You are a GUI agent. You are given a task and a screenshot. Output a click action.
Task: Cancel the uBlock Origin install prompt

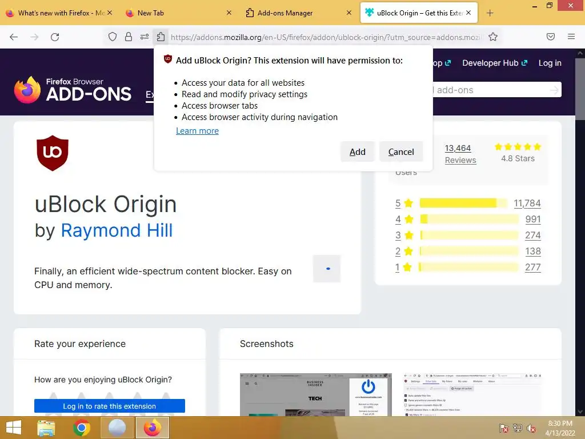tap(401, 152)
